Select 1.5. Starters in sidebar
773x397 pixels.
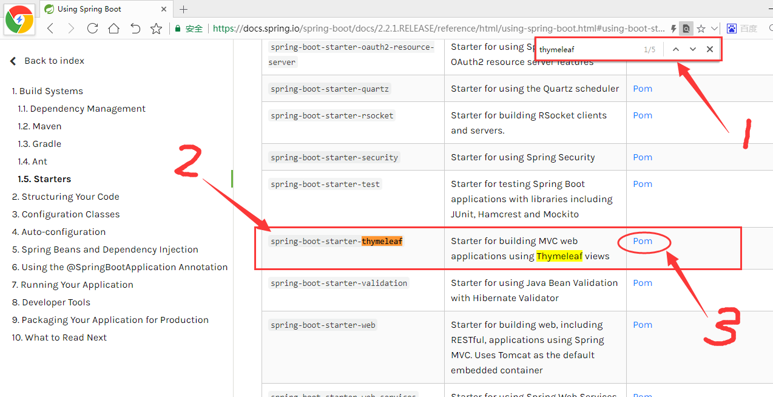pos(44,179)
